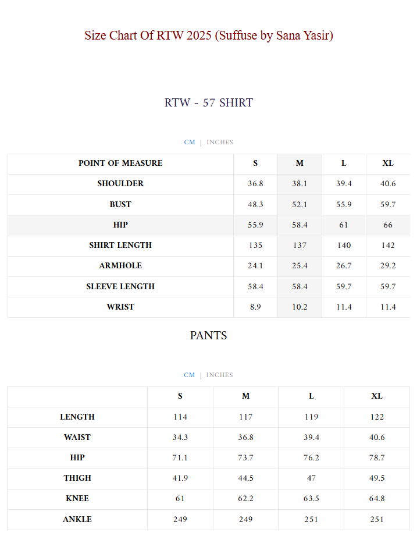417x543 pixels.
Task: Switch shirt size chart to CM units
Action: [x=190, y=143]
